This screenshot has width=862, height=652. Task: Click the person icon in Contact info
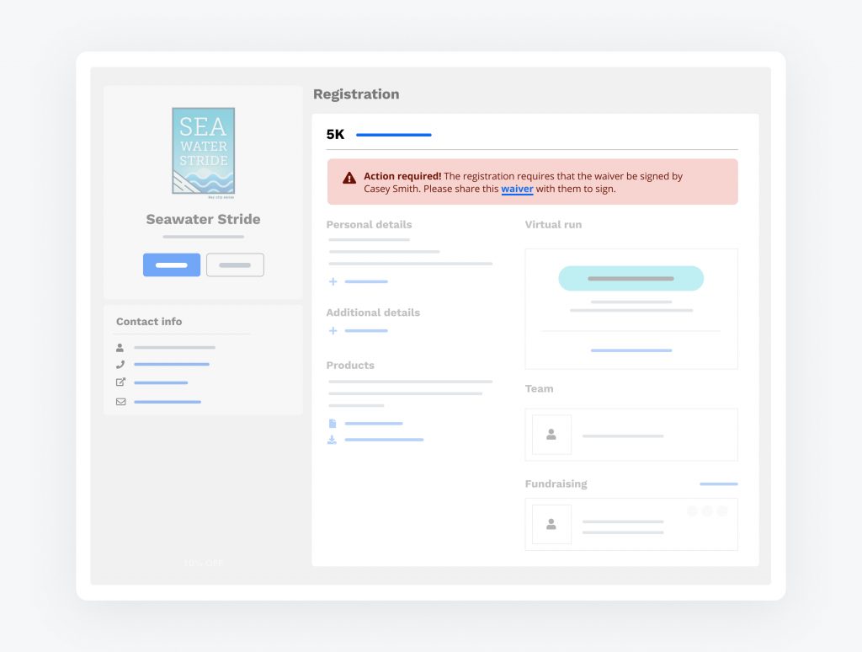pos(120,347)
